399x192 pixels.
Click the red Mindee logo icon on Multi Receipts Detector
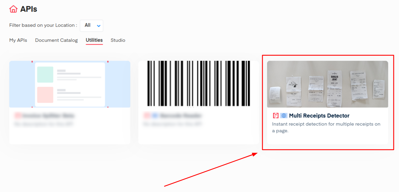(x=276, y=116)
